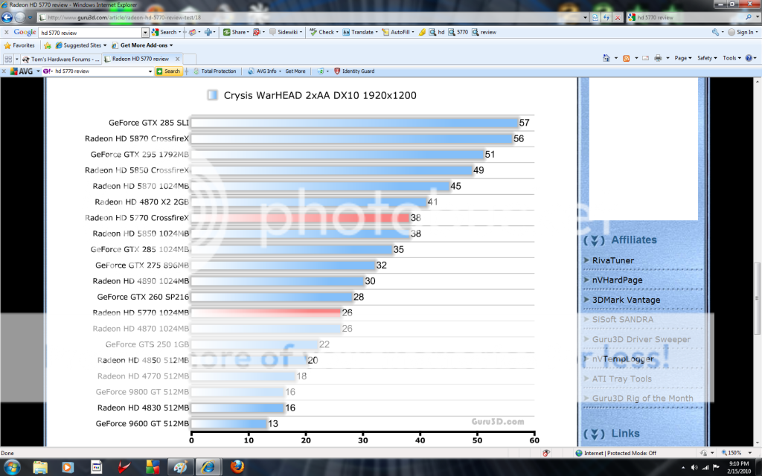This screenshot has width=762, height=476.
Task: Click Get More on AVG toolbar
Action: click(295, 71)
